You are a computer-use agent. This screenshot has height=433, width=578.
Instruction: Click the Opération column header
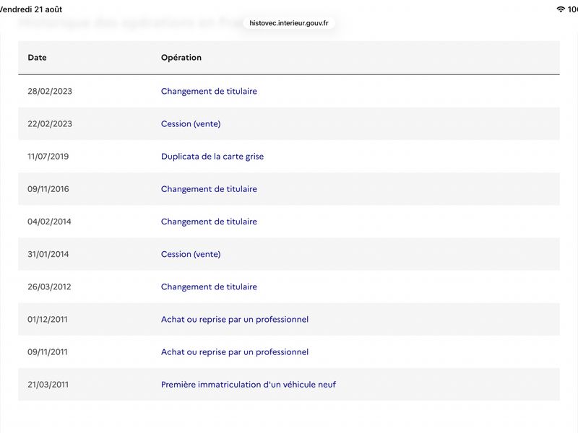[x=181, y=58]
